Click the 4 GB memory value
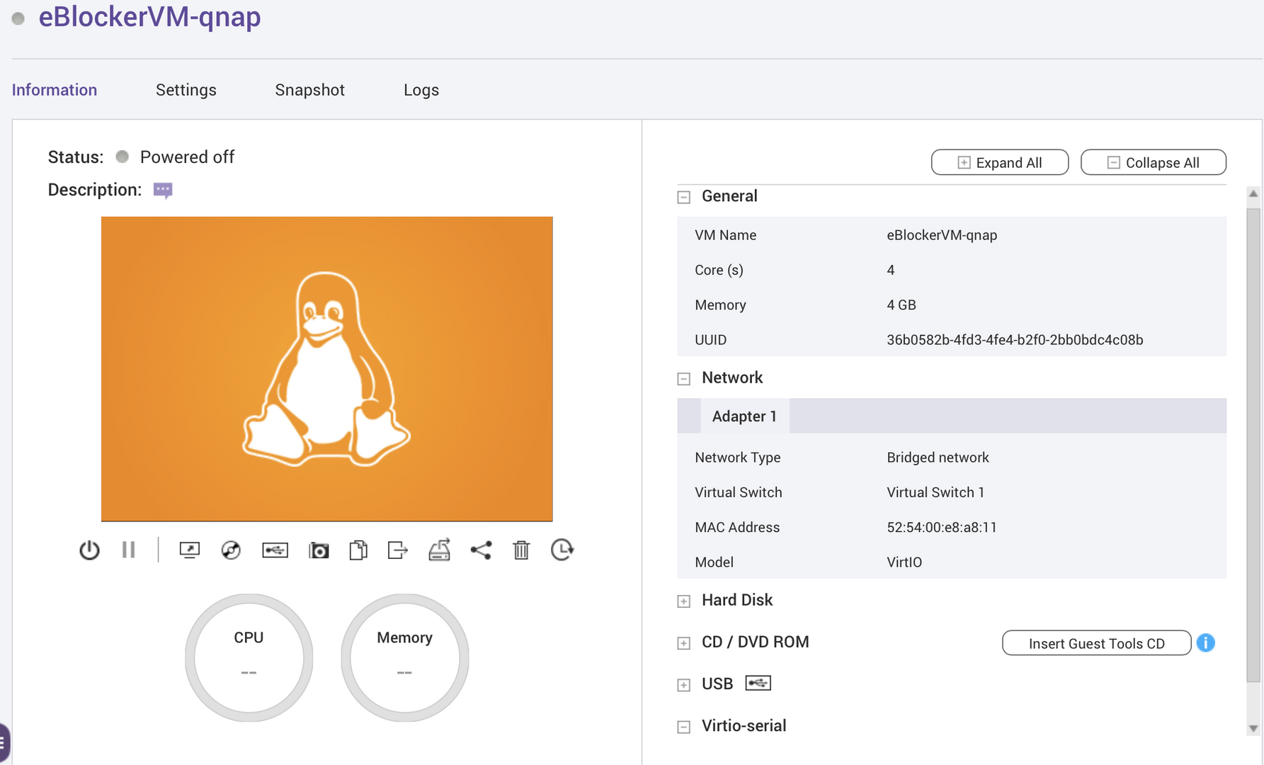Screen dimensions: 1264x765 (x=901, y=305)
